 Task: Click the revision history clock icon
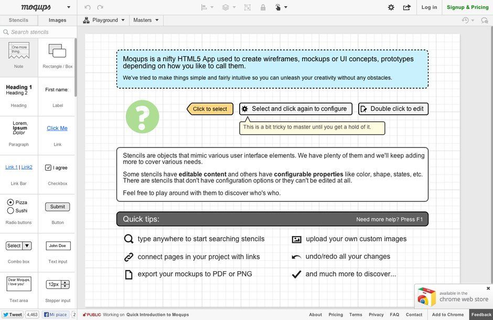(465, 20)
